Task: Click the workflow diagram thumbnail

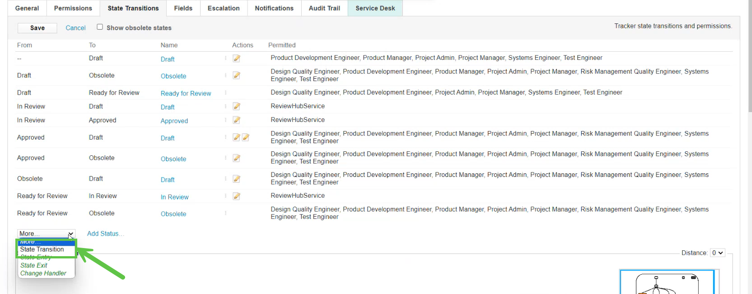Action: click(x=667, y=282)
